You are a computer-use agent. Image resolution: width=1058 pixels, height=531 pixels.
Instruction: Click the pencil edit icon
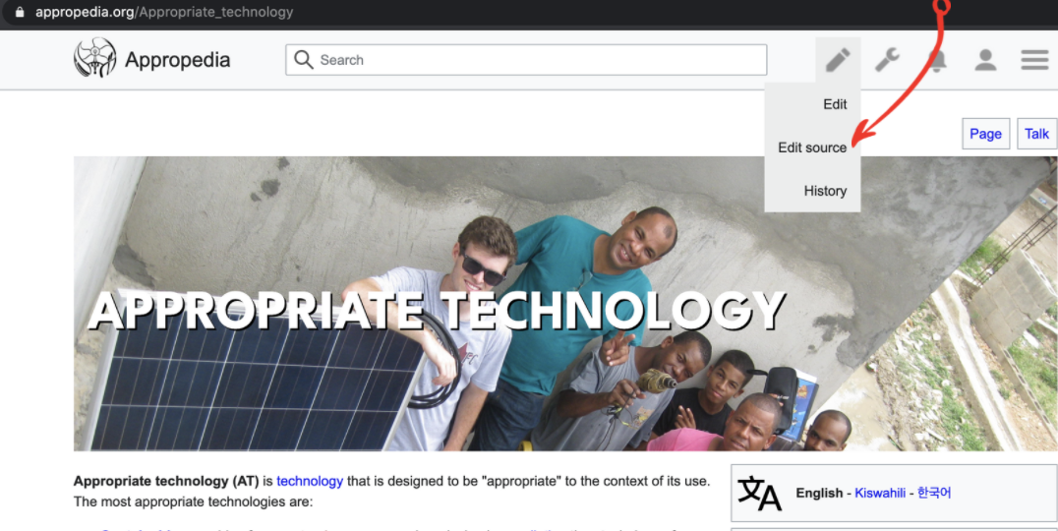click(x=838, y=60)
